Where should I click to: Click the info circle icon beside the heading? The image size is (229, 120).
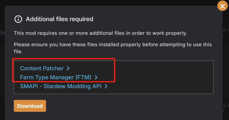[x=18, y=19]
